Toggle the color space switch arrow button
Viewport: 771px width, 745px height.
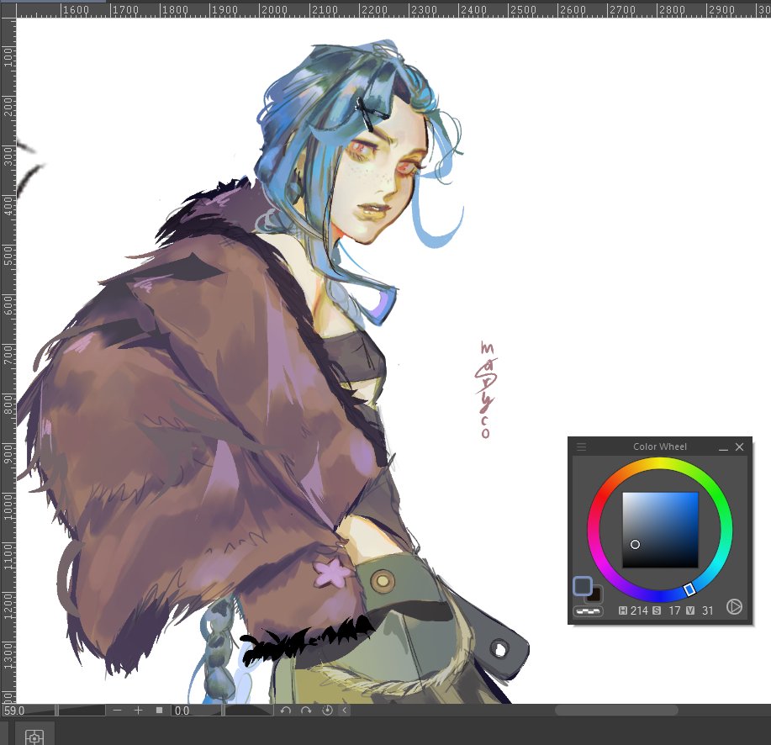[734, 606]
